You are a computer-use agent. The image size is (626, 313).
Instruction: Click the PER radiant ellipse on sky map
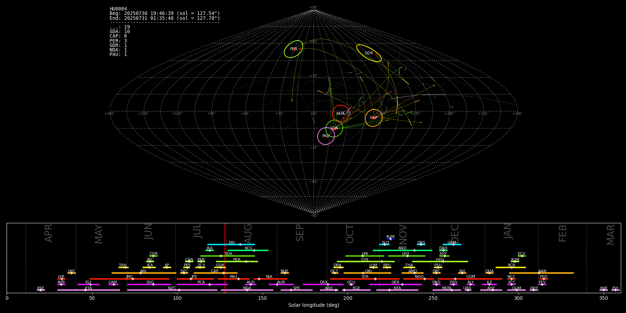point(294,49)
